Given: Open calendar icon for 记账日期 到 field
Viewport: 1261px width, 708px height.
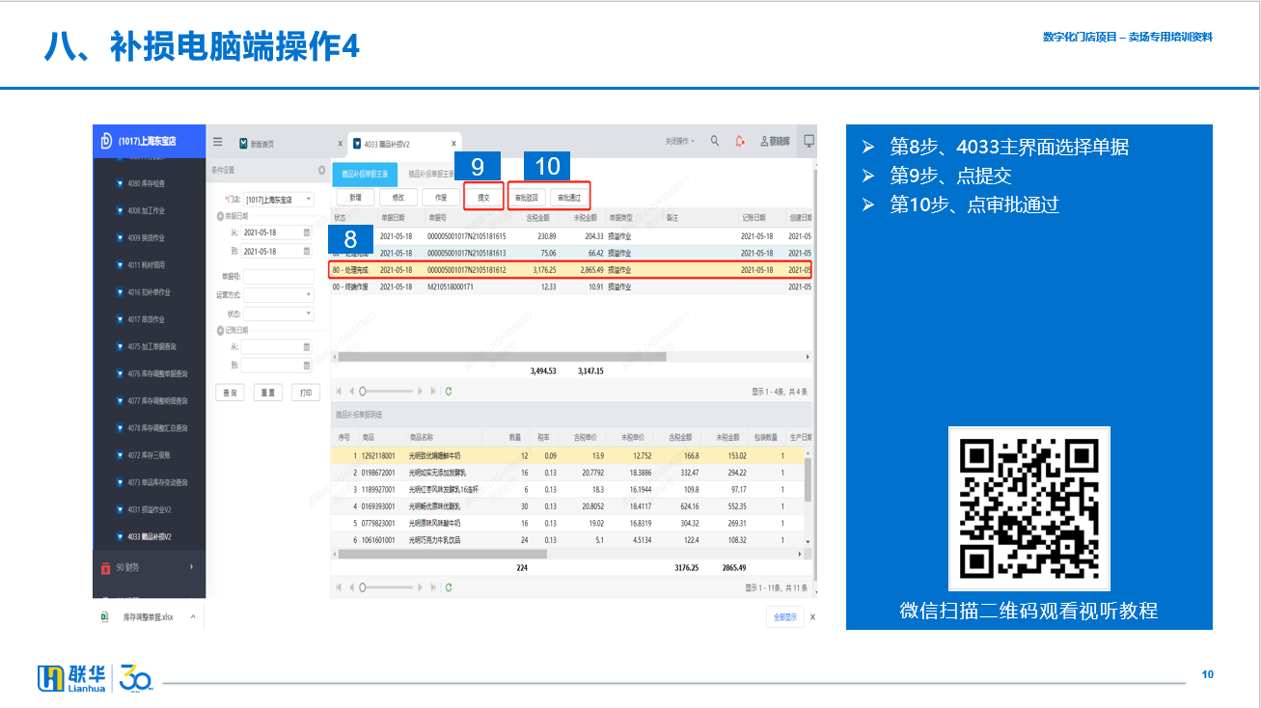Looking at the screenshot, I should (307, 366).
